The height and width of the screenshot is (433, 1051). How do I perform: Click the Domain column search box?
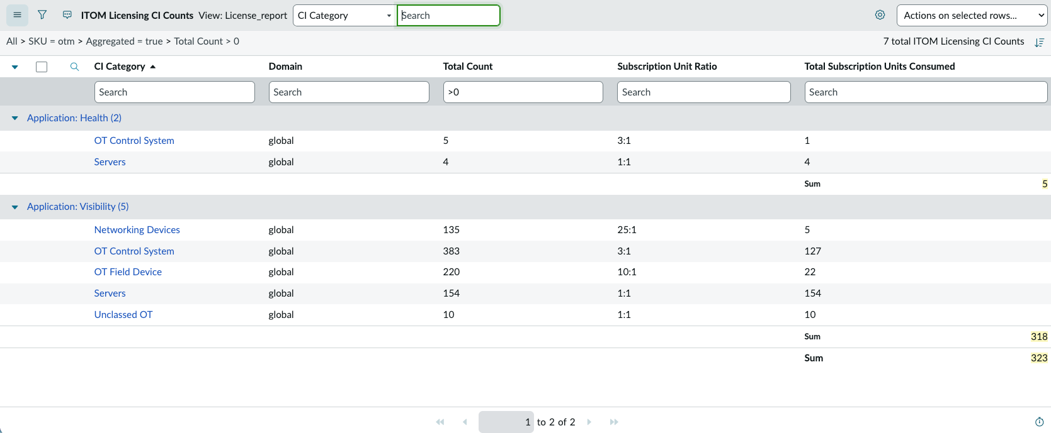(x=349, y=92)
